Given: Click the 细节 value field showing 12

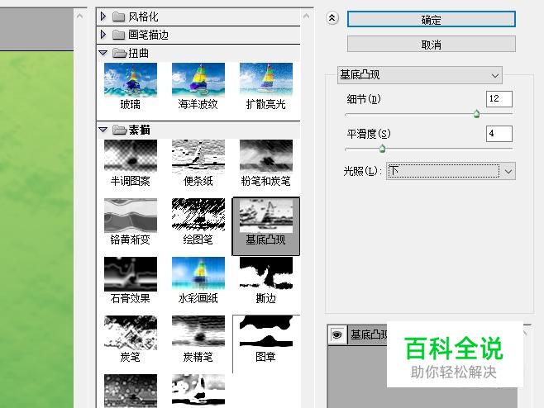Looking at the screenshot, I should coord(499,99).
